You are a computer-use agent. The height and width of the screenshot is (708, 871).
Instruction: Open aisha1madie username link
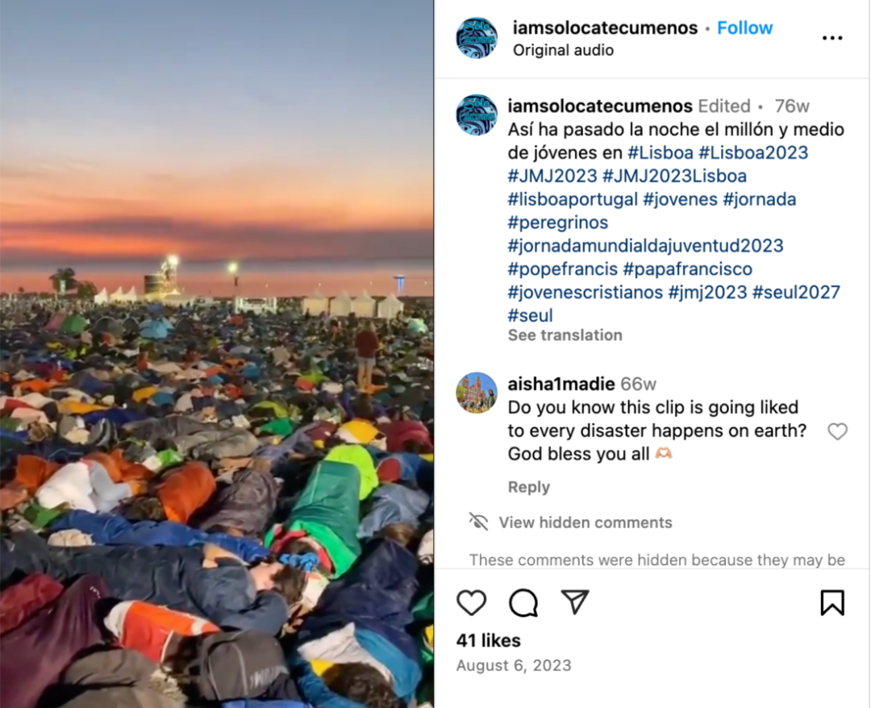tap(561, 384)
